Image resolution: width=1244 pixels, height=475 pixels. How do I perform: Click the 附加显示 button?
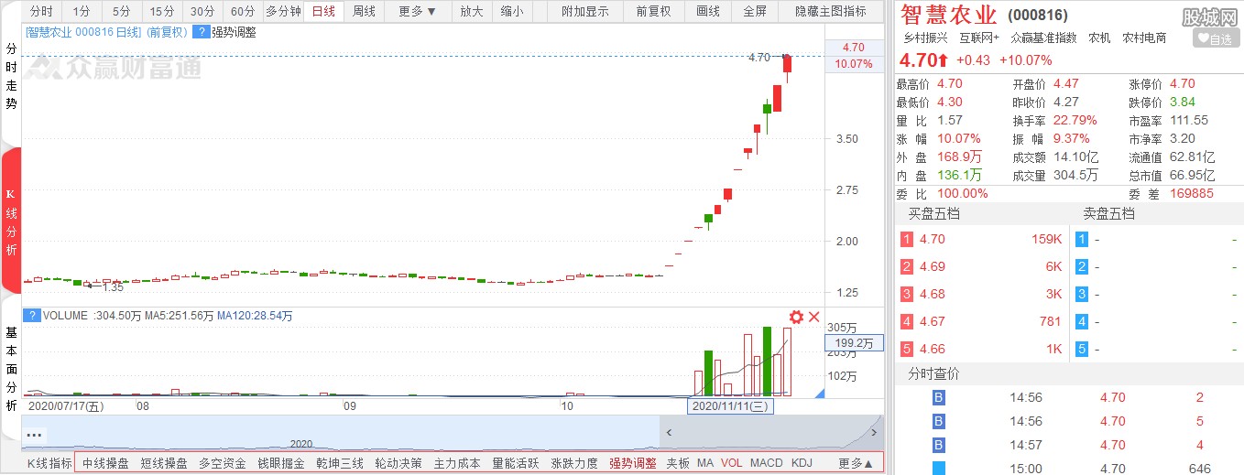585,11
